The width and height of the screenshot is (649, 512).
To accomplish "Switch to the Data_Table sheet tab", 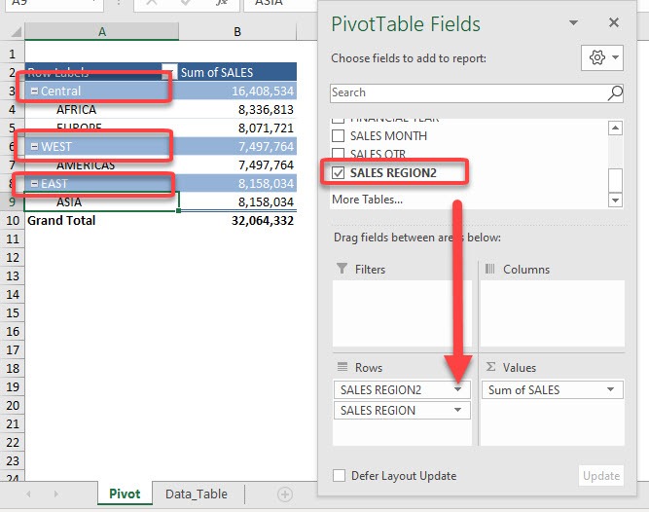I will pyautogui.click(x=197, y=494).
